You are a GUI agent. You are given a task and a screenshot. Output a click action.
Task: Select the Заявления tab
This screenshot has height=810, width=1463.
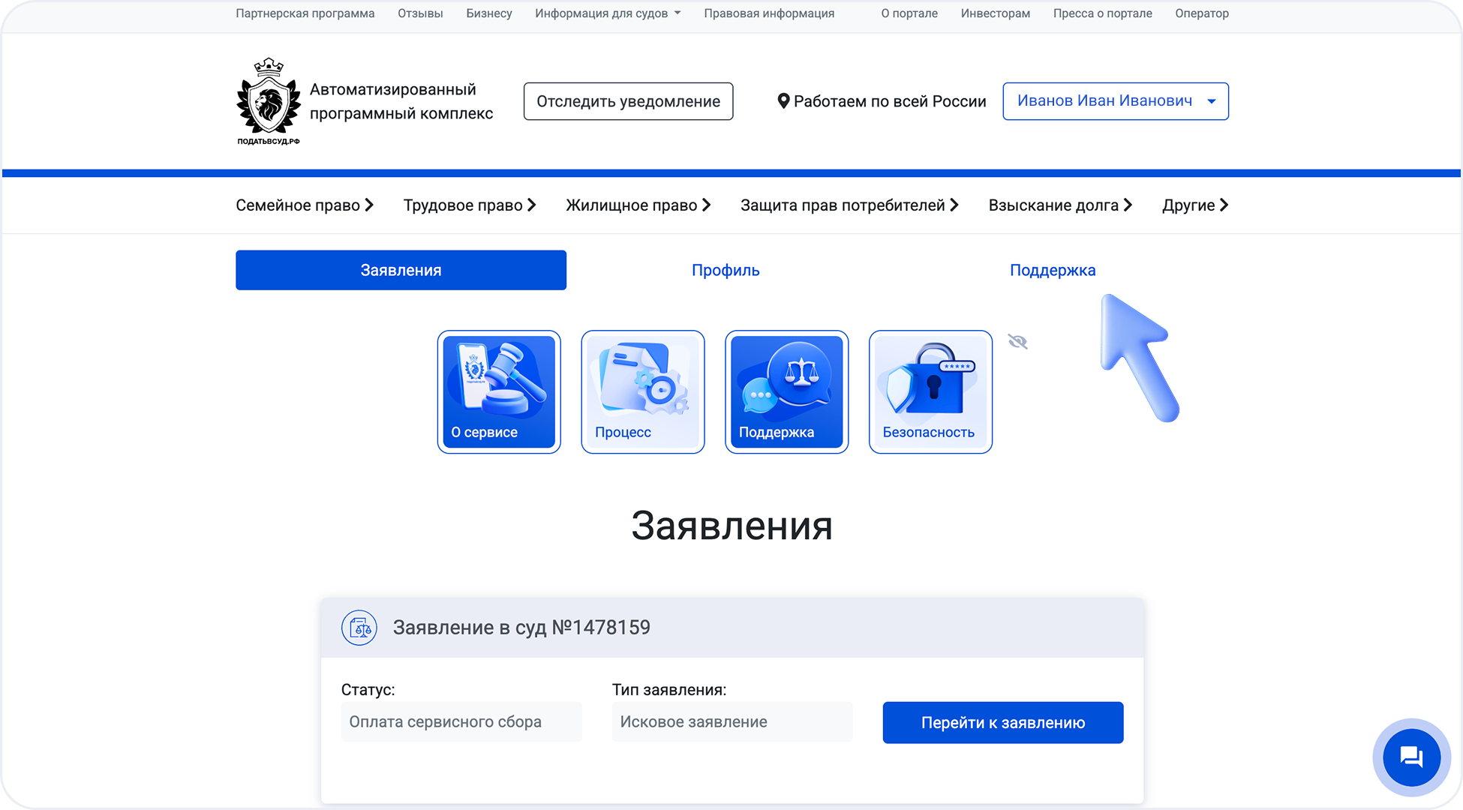(401, 270)
